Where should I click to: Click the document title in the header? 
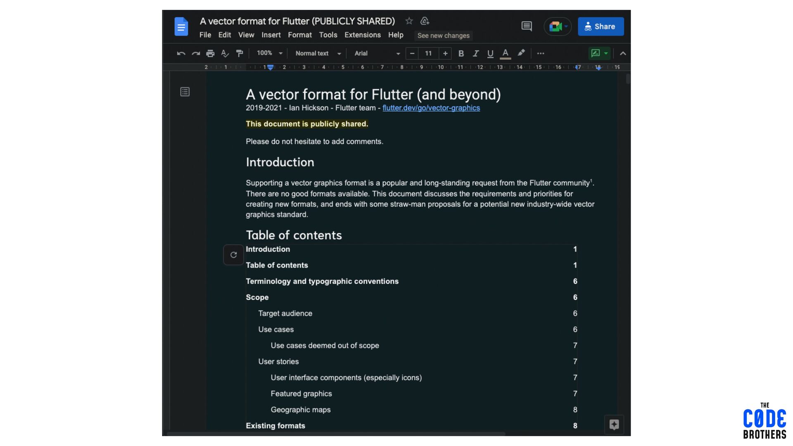[x=297, y=21]
